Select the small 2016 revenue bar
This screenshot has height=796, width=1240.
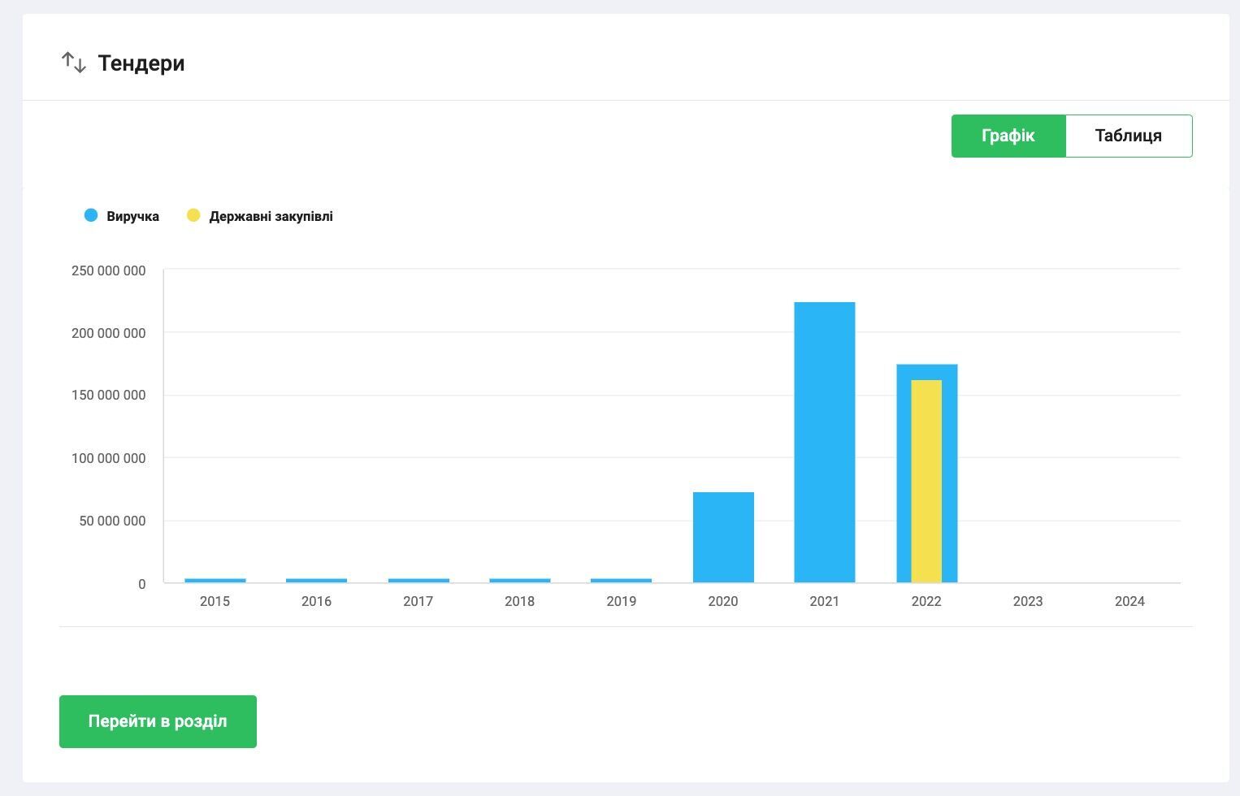pyautogui.click(x=317, y=581)
